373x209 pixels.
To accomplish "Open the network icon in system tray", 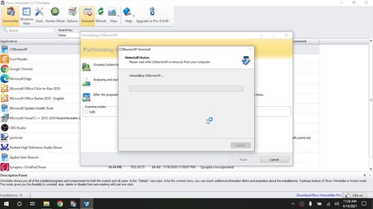I will [328, 204].
